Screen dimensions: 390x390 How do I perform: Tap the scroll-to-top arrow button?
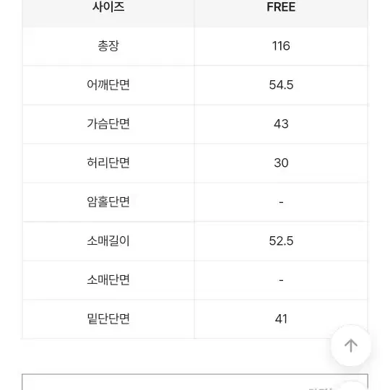pyautogui.click(x=351, y=345)
